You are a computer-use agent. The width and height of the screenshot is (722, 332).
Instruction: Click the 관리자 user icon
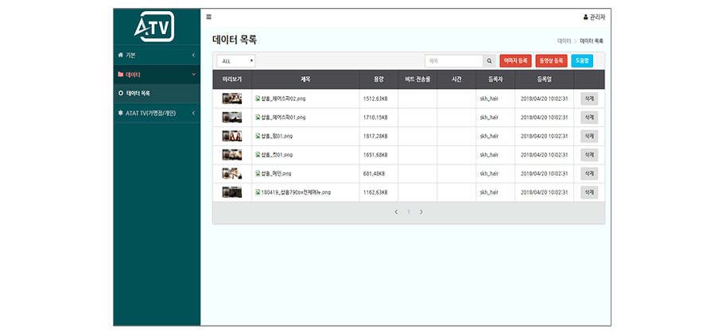point(586,17)
